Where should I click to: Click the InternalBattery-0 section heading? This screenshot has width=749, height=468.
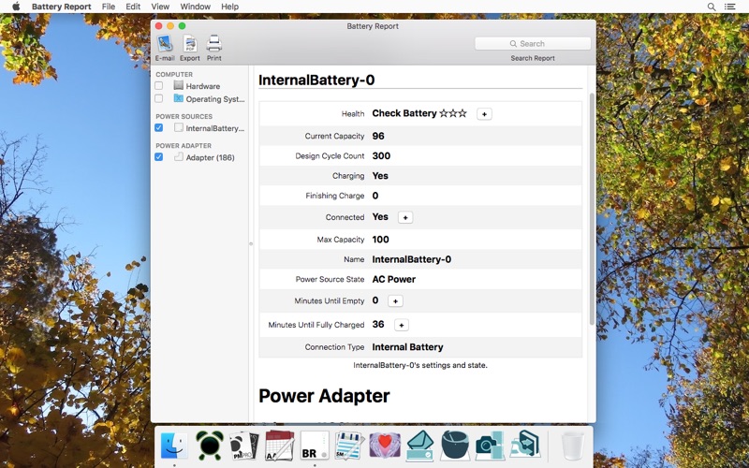pyautogui.click(x=316, y=80)
